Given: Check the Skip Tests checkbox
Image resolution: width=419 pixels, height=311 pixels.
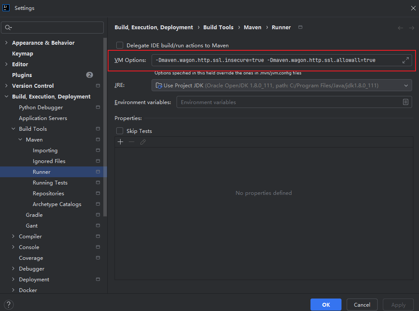Looking at the screenshot, I should (120, 131).
